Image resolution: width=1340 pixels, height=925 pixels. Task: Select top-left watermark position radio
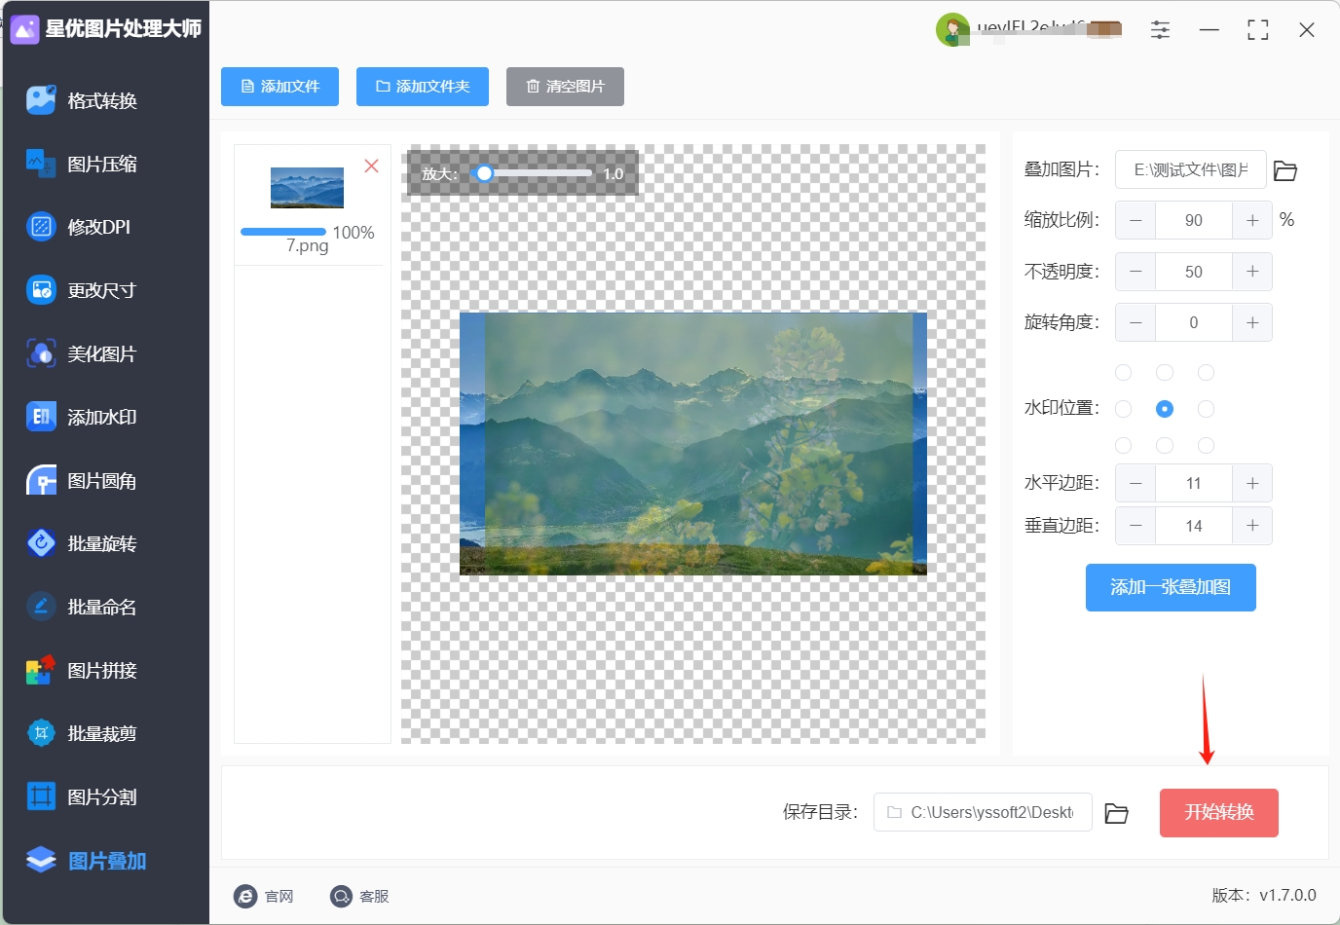(x=1123, y=372)
